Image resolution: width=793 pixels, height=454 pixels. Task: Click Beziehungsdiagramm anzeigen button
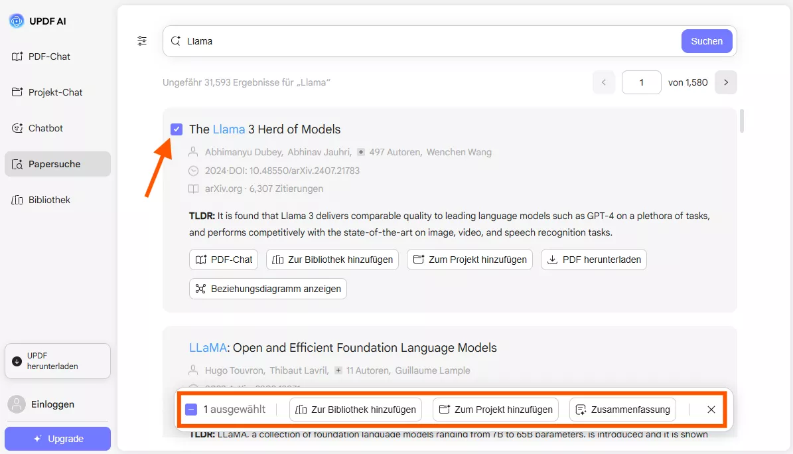268,289
